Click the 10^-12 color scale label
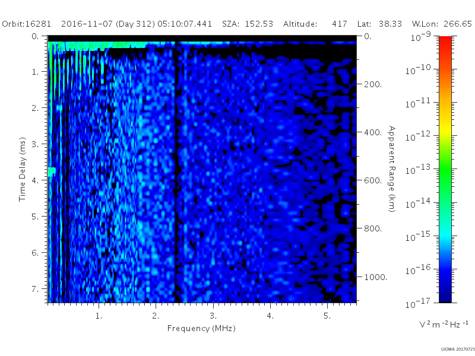Viewport: 475px width, 356px height. pyautogui.click(x=418, y=136)
